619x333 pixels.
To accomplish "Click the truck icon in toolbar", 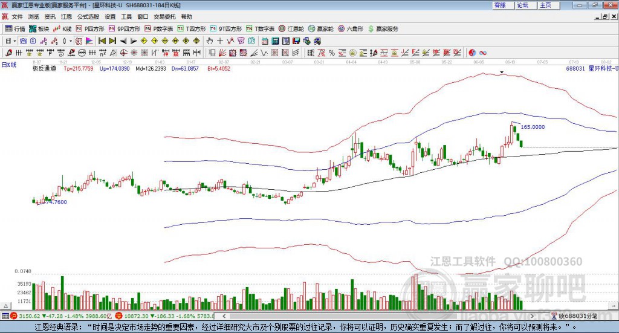I will point(317,41).
